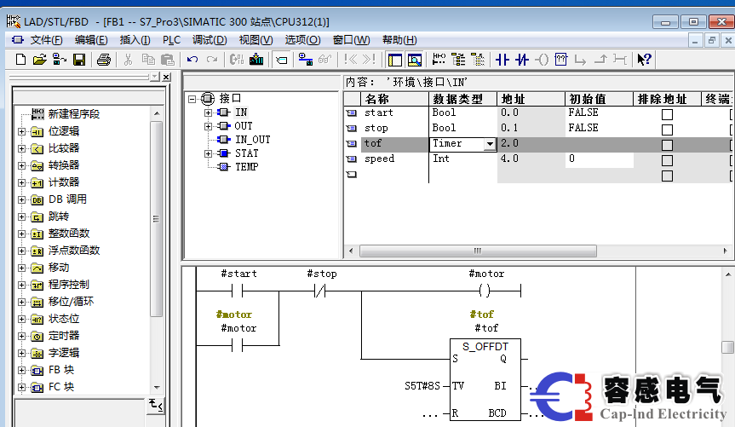This screenshot has height=427, width=735.
Task: Click the Save diskette icon
Action: [78, 60]
